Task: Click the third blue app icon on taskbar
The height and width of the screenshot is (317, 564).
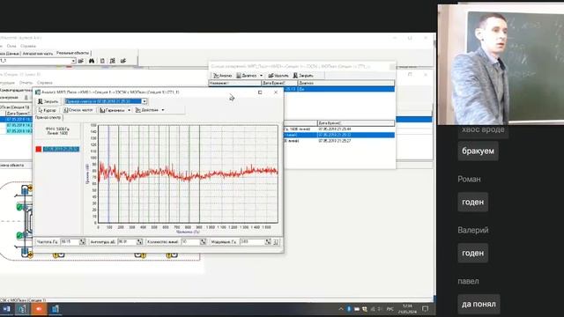Action: coord(55,309)
